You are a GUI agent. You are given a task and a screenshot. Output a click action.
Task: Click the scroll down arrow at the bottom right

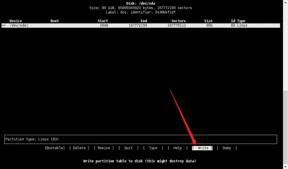coord(285,166)
